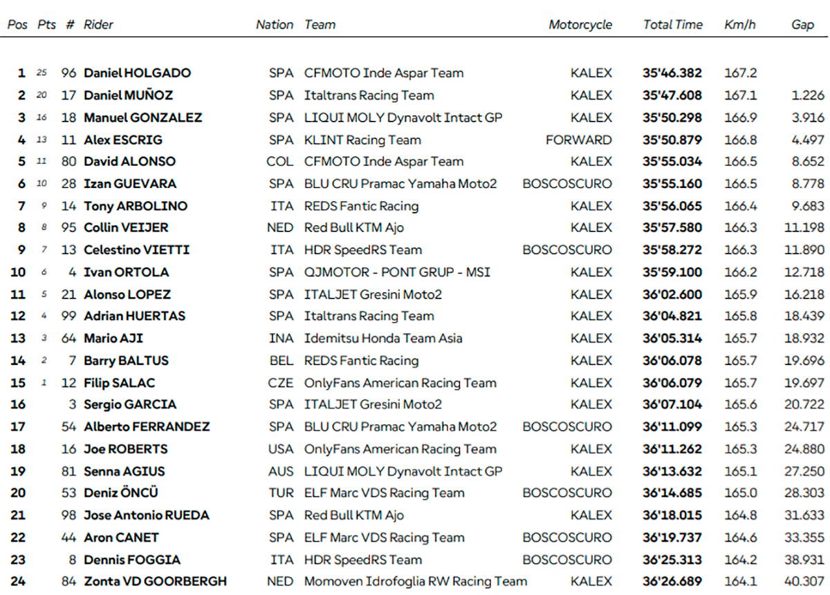The height and width of the screenshot is (595, 830).
Task: Click QJMOTOR - PONT GRUP - MSI team
Action: pyautogui.click(x=397, y=272)
